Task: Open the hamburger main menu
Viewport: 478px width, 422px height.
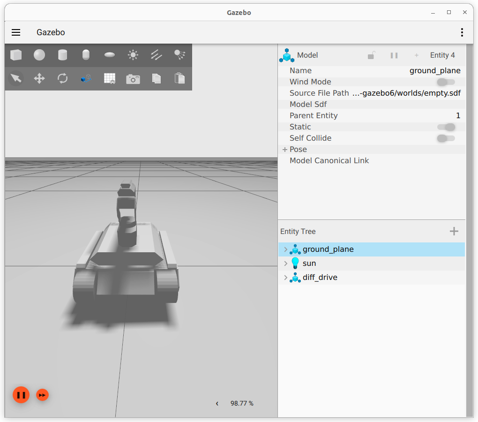Action: pyautogui.click(x=16, y=32)
